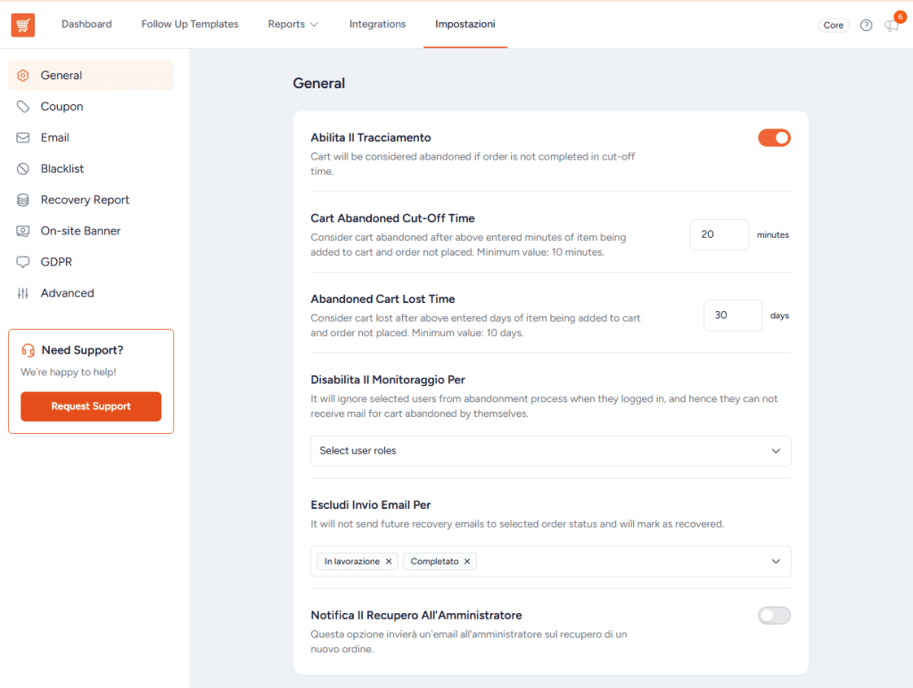This screenshot has width=913, height=688.
Task: Click the 'days' unit label
Action: tap(779, 315)
